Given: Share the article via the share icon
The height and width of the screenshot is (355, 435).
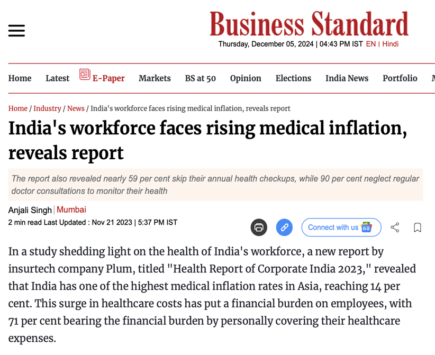Looking at the screenshot, I should [x=395, y=227].
